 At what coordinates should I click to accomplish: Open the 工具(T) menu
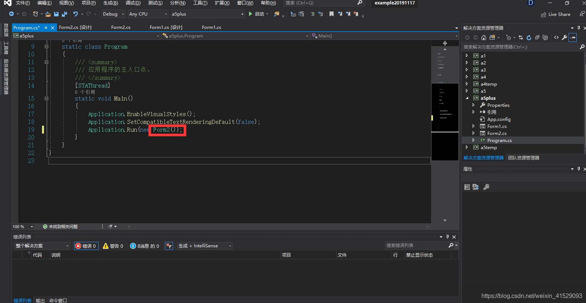click(x=200, y=3)
